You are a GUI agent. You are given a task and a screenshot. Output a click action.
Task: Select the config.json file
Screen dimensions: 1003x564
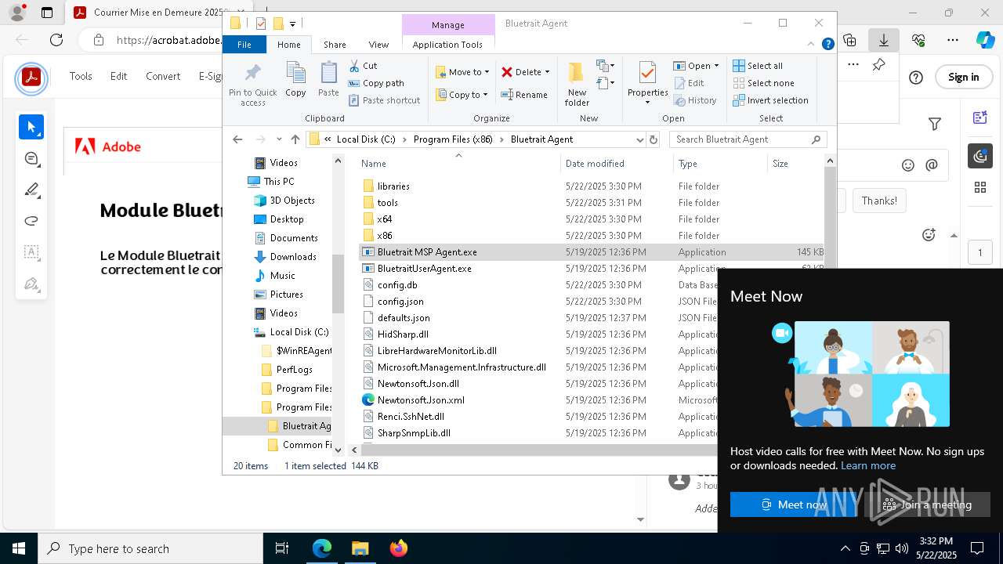pyautogui.click(x=400, y=302)
